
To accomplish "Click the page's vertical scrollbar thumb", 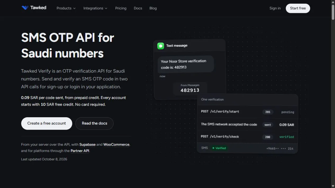I will tap(333, 12).
